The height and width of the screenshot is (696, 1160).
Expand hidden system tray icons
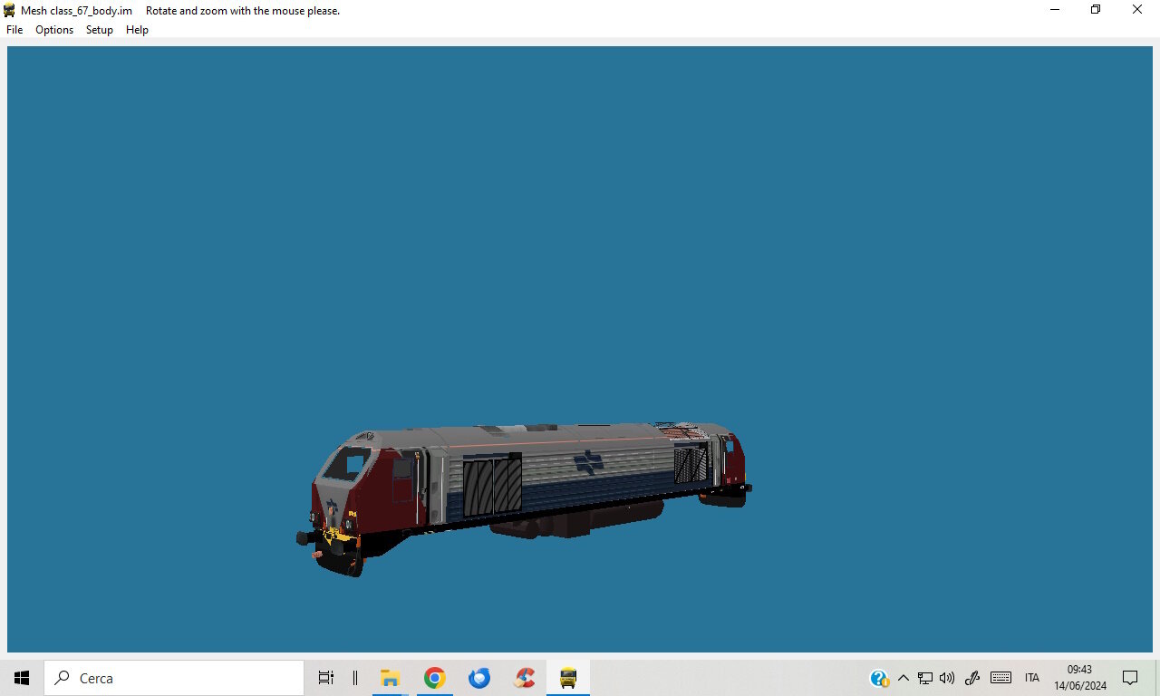903,678
